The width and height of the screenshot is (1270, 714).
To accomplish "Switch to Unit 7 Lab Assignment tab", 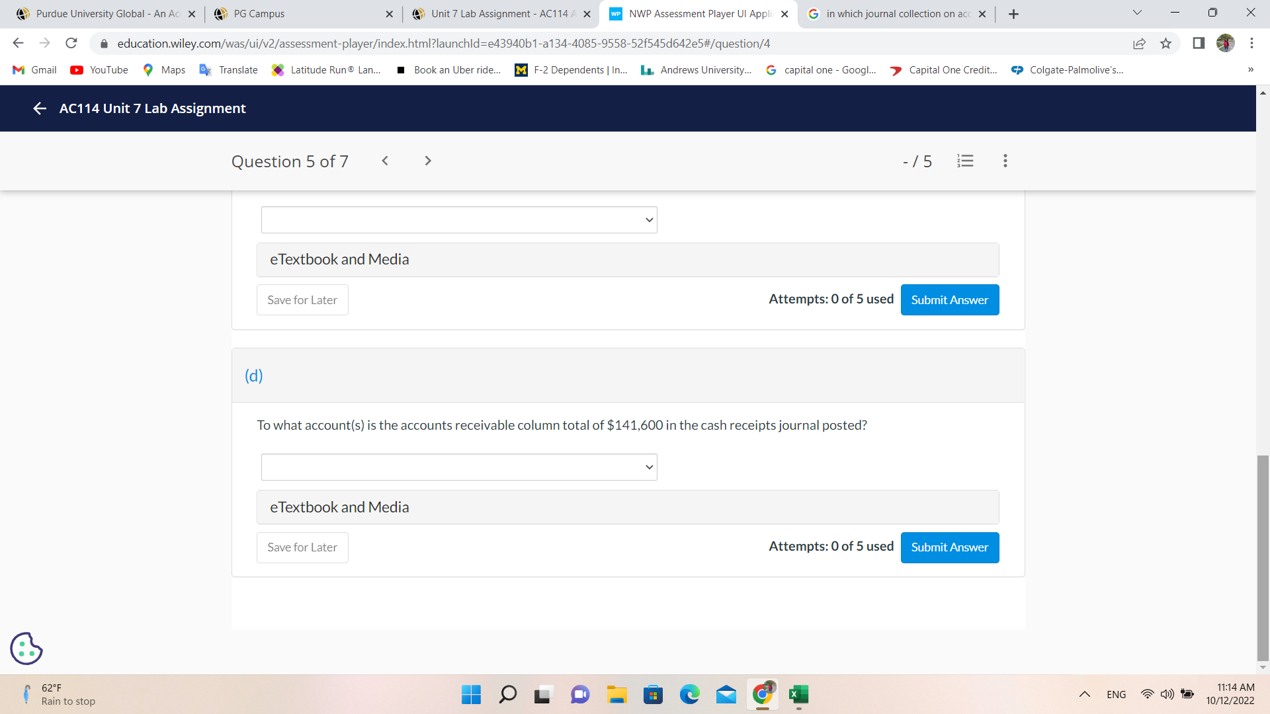I will (500, 14).
